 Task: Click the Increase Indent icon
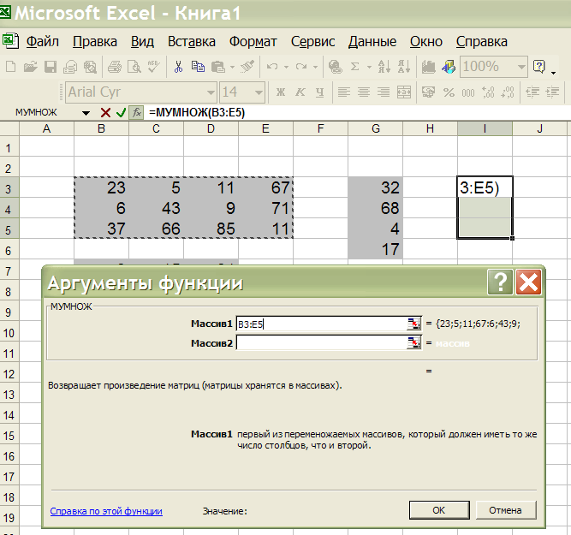[552, 92]
